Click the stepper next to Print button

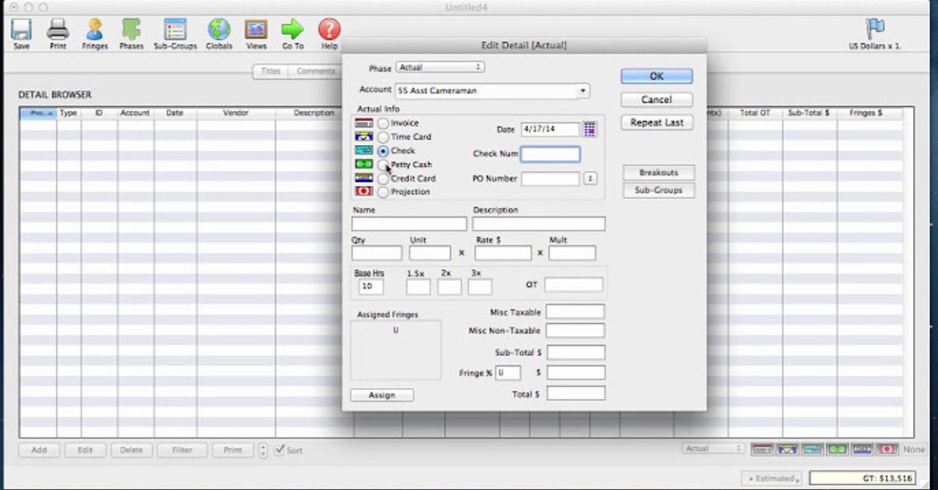pos(263,450)
